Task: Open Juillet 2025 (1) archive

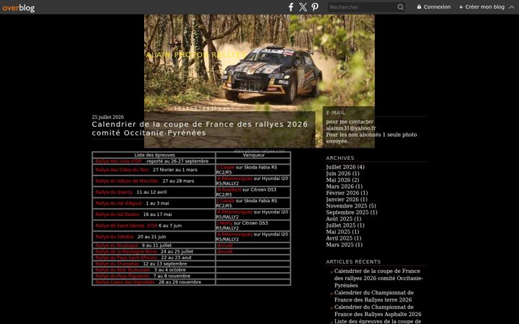Action: 345,225
